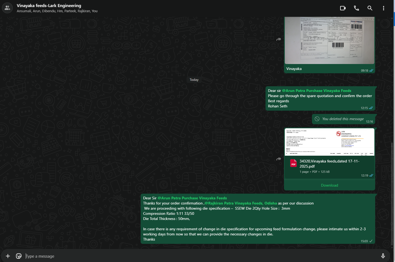Open the shipping label photo thumbnail

[329, 40]
